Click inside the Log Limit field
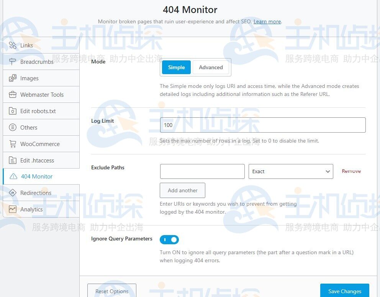This screenshot has height=297, width=380. [x=262, y=125]
